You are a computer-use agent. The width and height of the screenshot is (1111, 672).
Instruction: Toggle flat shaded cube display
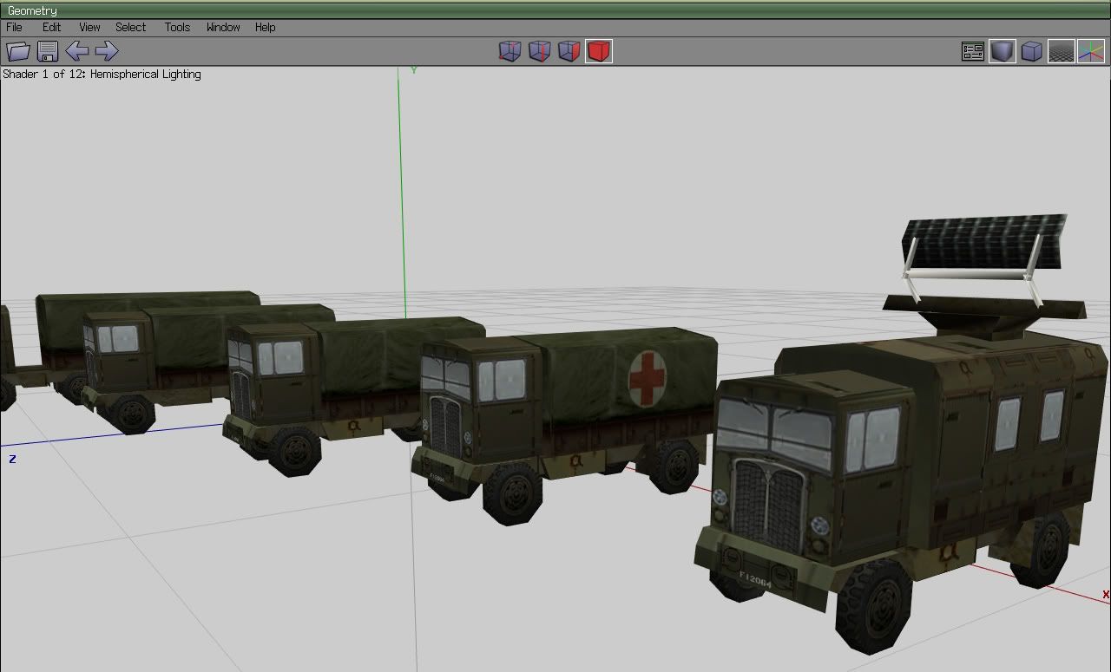pyautogui.click(x=1031, y=51)
